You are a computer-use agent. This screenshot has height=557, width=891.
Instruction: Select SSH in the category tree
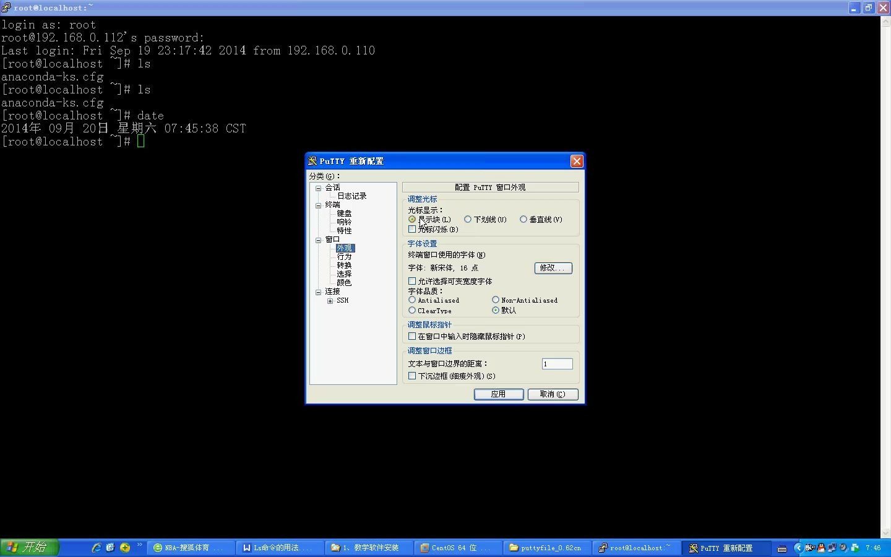pyautogui.click(x=342, y=301)
